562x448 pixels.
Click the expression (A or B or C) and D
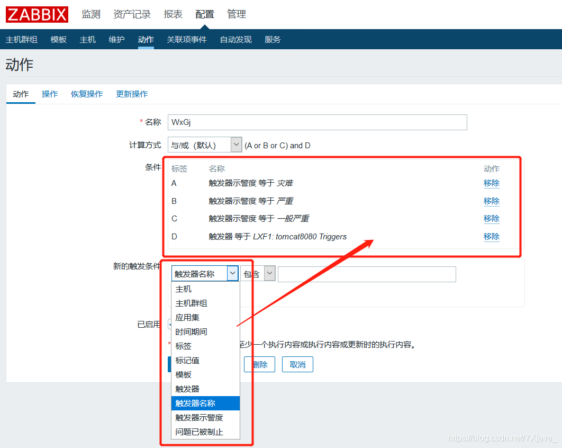(x=277, y=146)
